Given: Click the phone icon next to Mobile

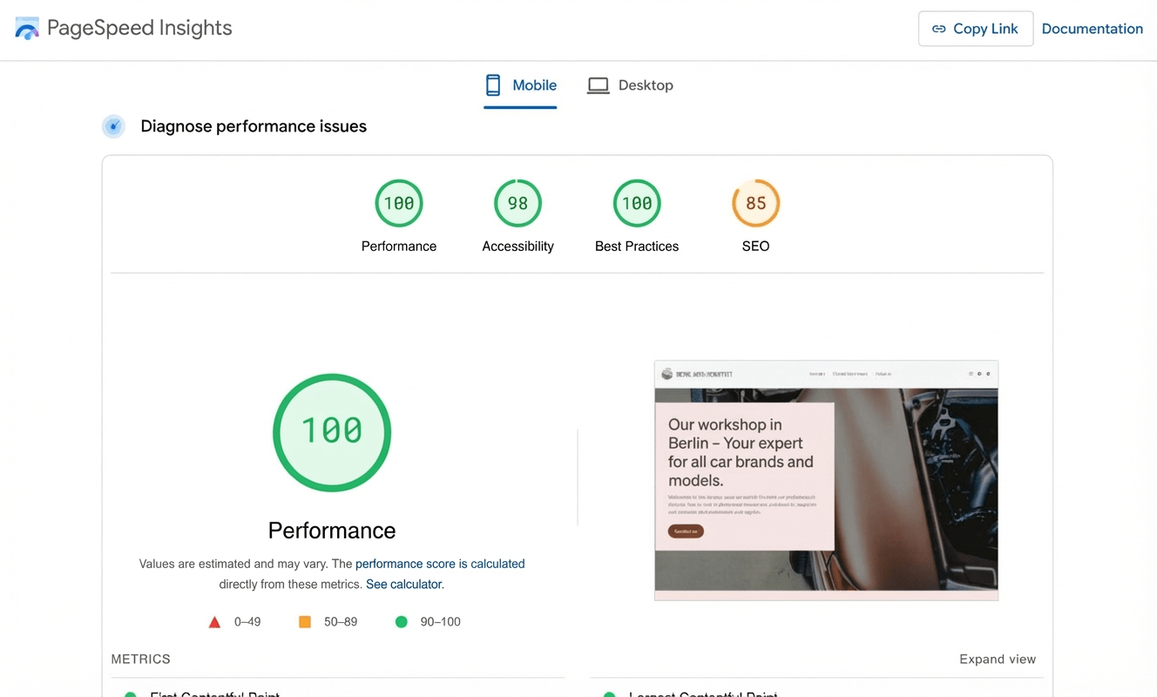Looking at the screenshot, I should point(493,85).
